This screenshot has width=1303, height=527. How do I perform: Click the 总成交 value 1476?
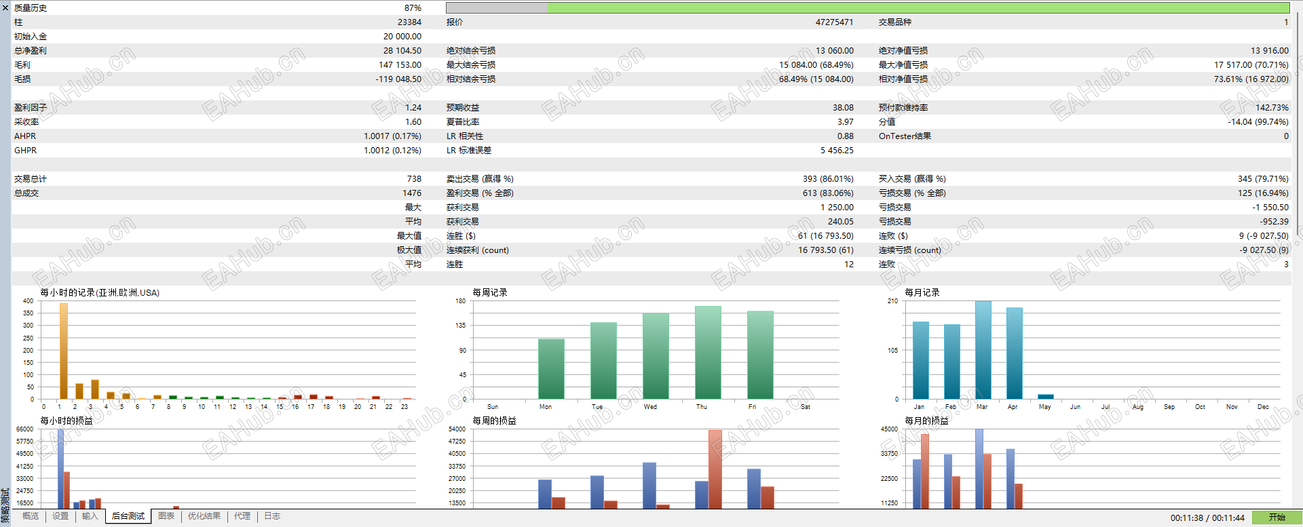(x=412, y=193)
